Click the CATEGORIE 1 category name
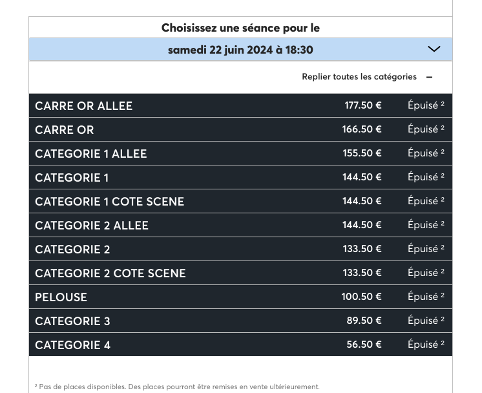 (72, 178)
